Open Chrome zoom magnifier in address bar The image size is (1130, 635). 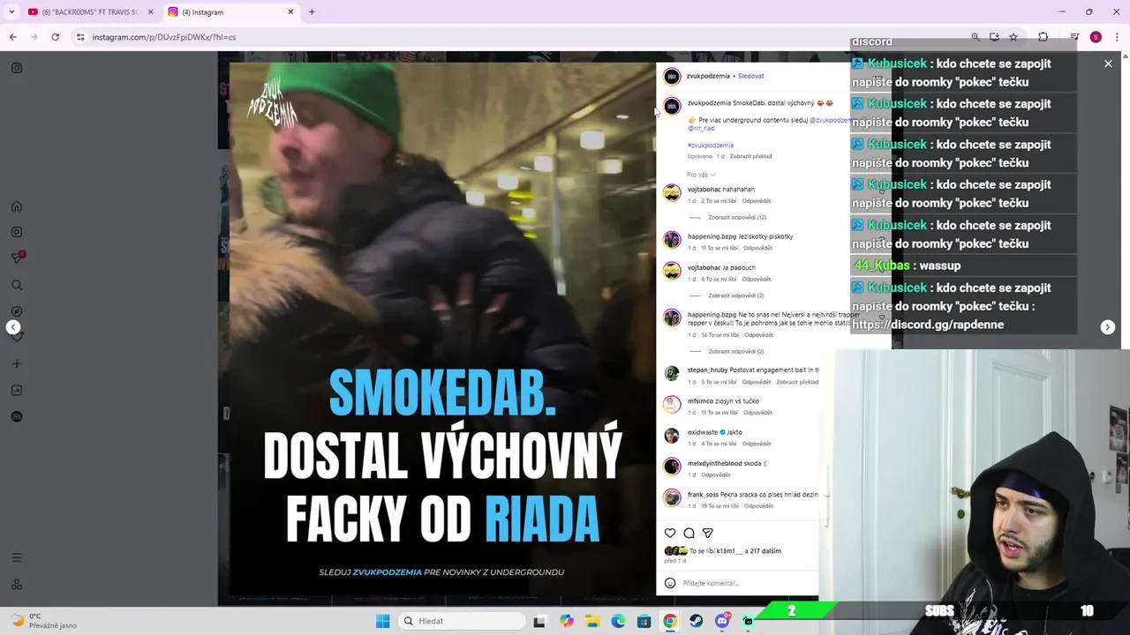point(975,37)
